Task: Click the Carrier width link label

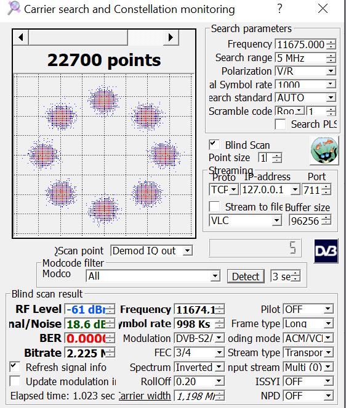Action: tap(145, 396)
